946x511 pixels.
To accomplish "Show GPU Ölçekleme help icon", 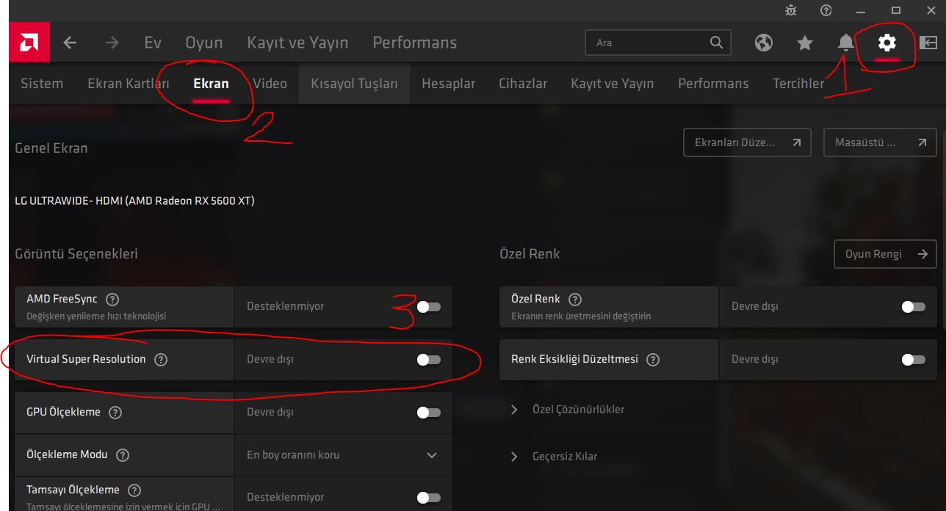I will [x=115, y=413].
